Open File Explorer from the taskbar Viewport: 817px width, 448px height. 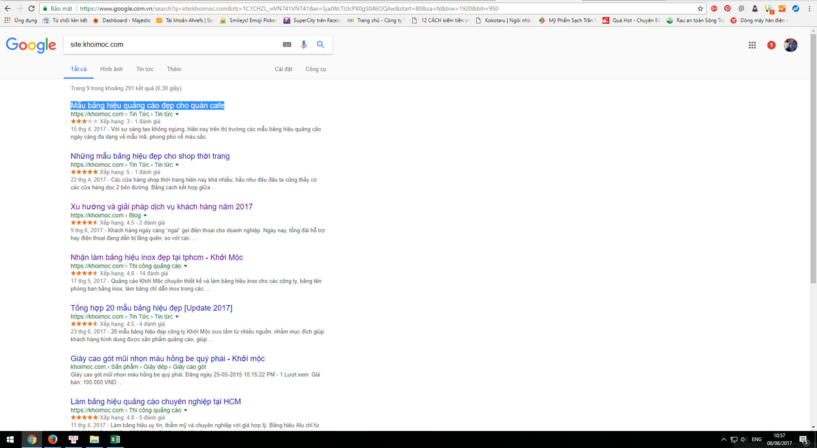coord(94,440)
